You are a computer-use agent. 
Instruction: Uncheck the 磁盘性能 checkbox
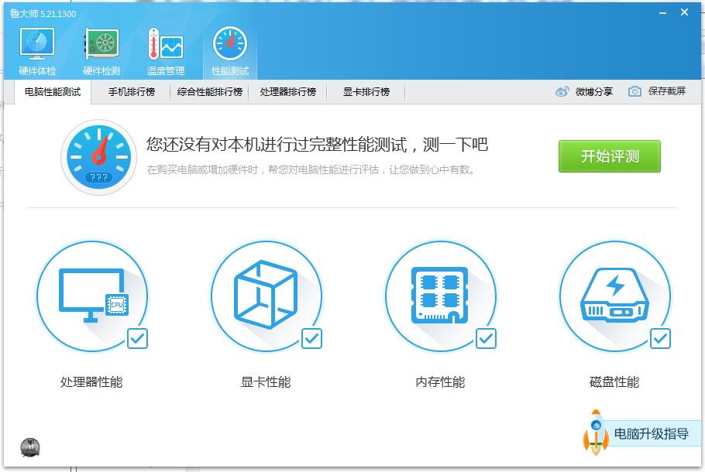[660, 339]
